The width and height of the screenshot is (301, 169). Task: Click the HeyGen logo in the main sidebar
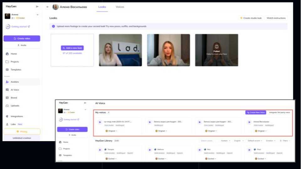click(11, 6)
